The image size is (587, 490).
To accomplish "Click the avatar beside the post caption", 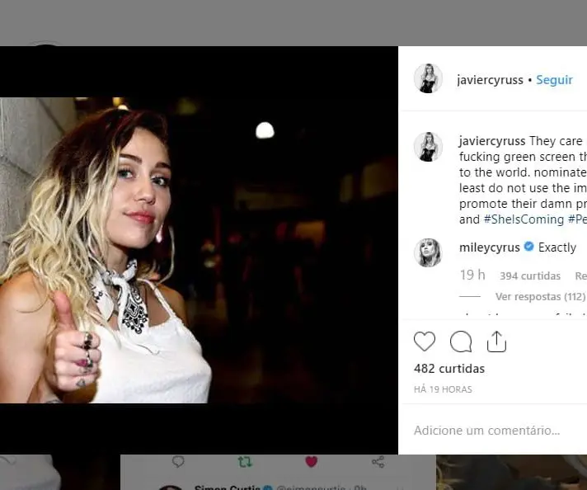I will tap(428, 146).
